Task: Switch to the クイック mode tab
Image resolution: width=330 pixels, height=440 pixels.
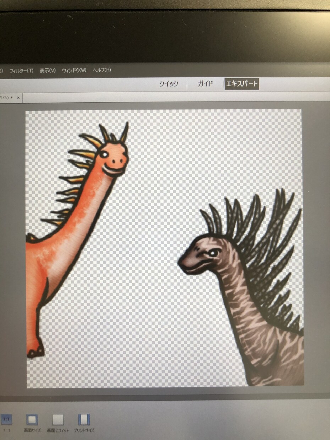Action: tap(169, 84)
